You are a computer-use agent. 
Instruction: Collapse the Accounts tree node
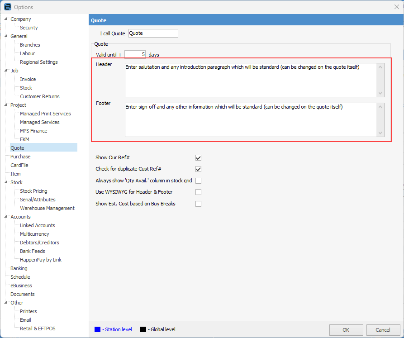(6, 217)
